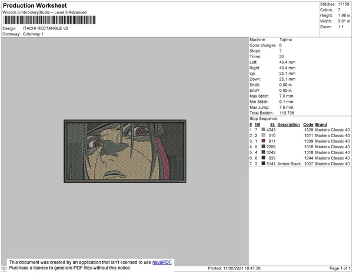This screenshot has width=353, height=273.
Task: Click code 1389 in stop sequence
Action: 309,141
